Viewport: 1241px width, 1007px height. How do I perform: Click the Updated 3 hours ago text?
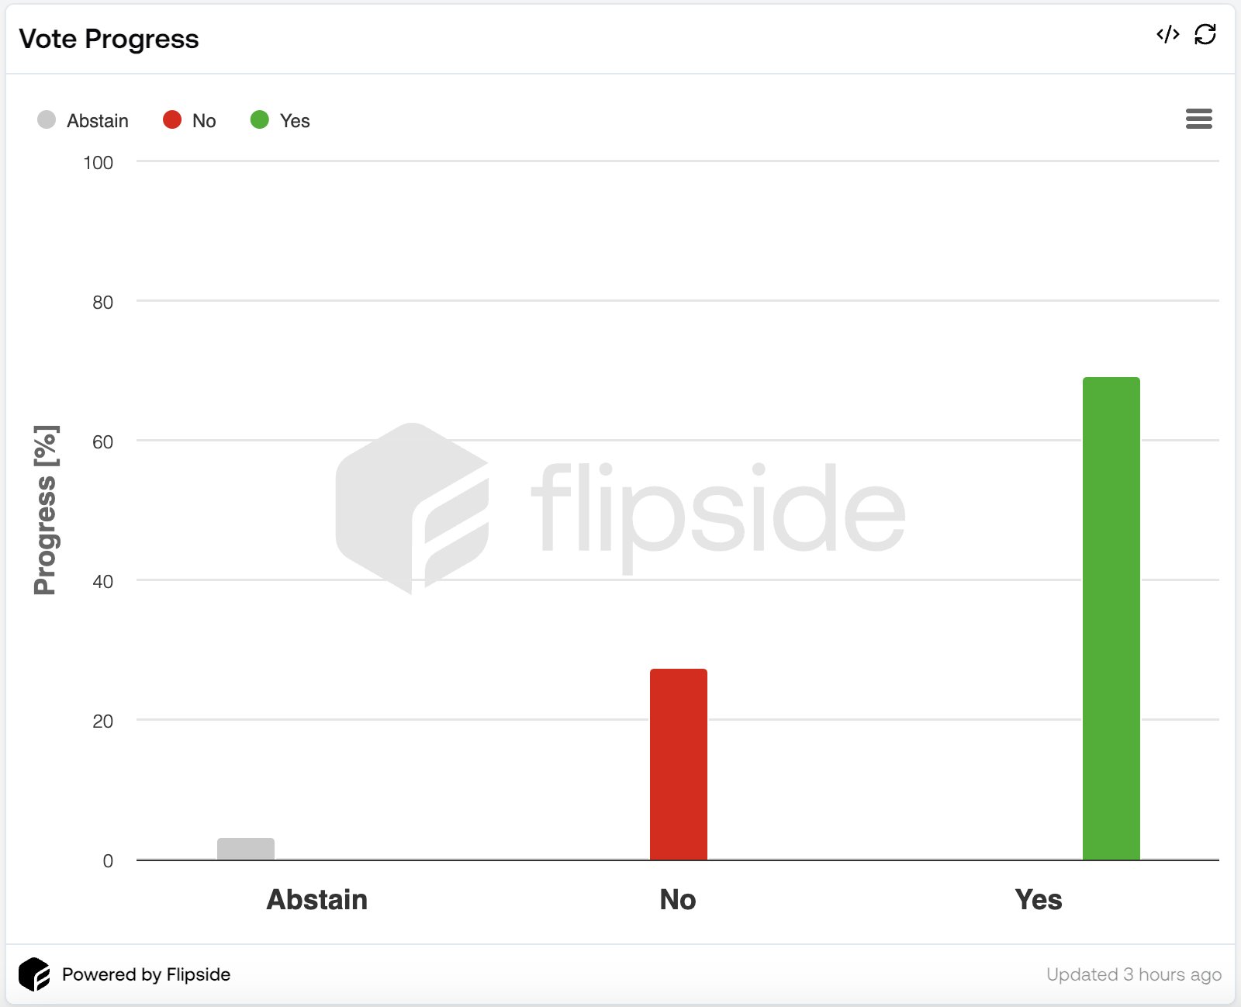click(1134, 974)
